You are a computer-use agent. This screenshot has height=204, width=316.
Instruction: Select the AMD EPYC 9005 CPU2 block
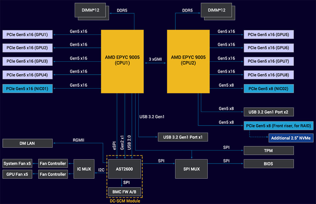click(x=188, y=61)
